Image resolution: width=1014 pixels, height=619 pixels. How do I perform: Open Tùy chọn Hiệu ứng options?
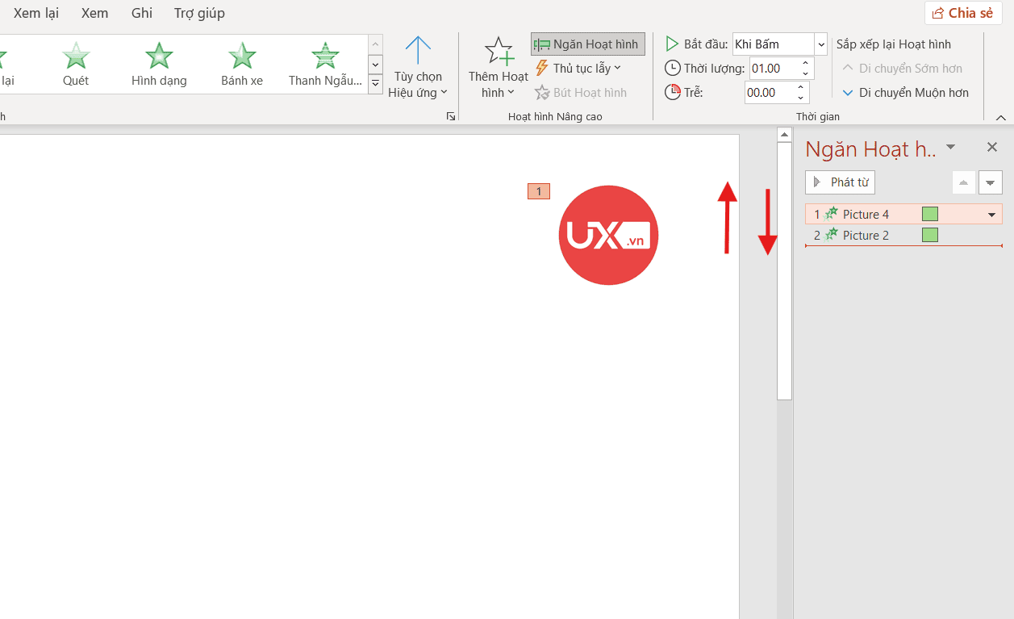(x=418, y=68)
